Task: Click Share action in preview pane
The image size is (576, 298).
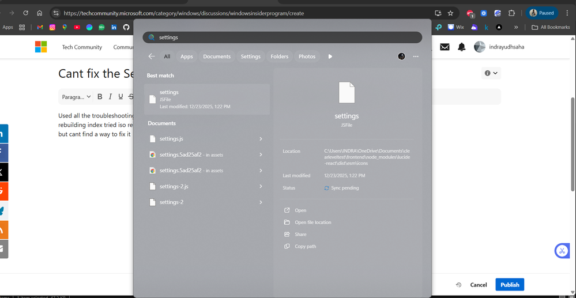Action: [295, 235]
